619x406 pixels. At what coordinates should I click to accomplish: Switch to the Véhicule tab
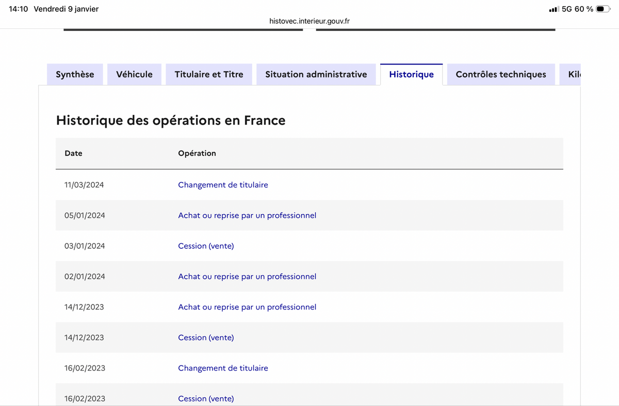click(x=134, y=74)
